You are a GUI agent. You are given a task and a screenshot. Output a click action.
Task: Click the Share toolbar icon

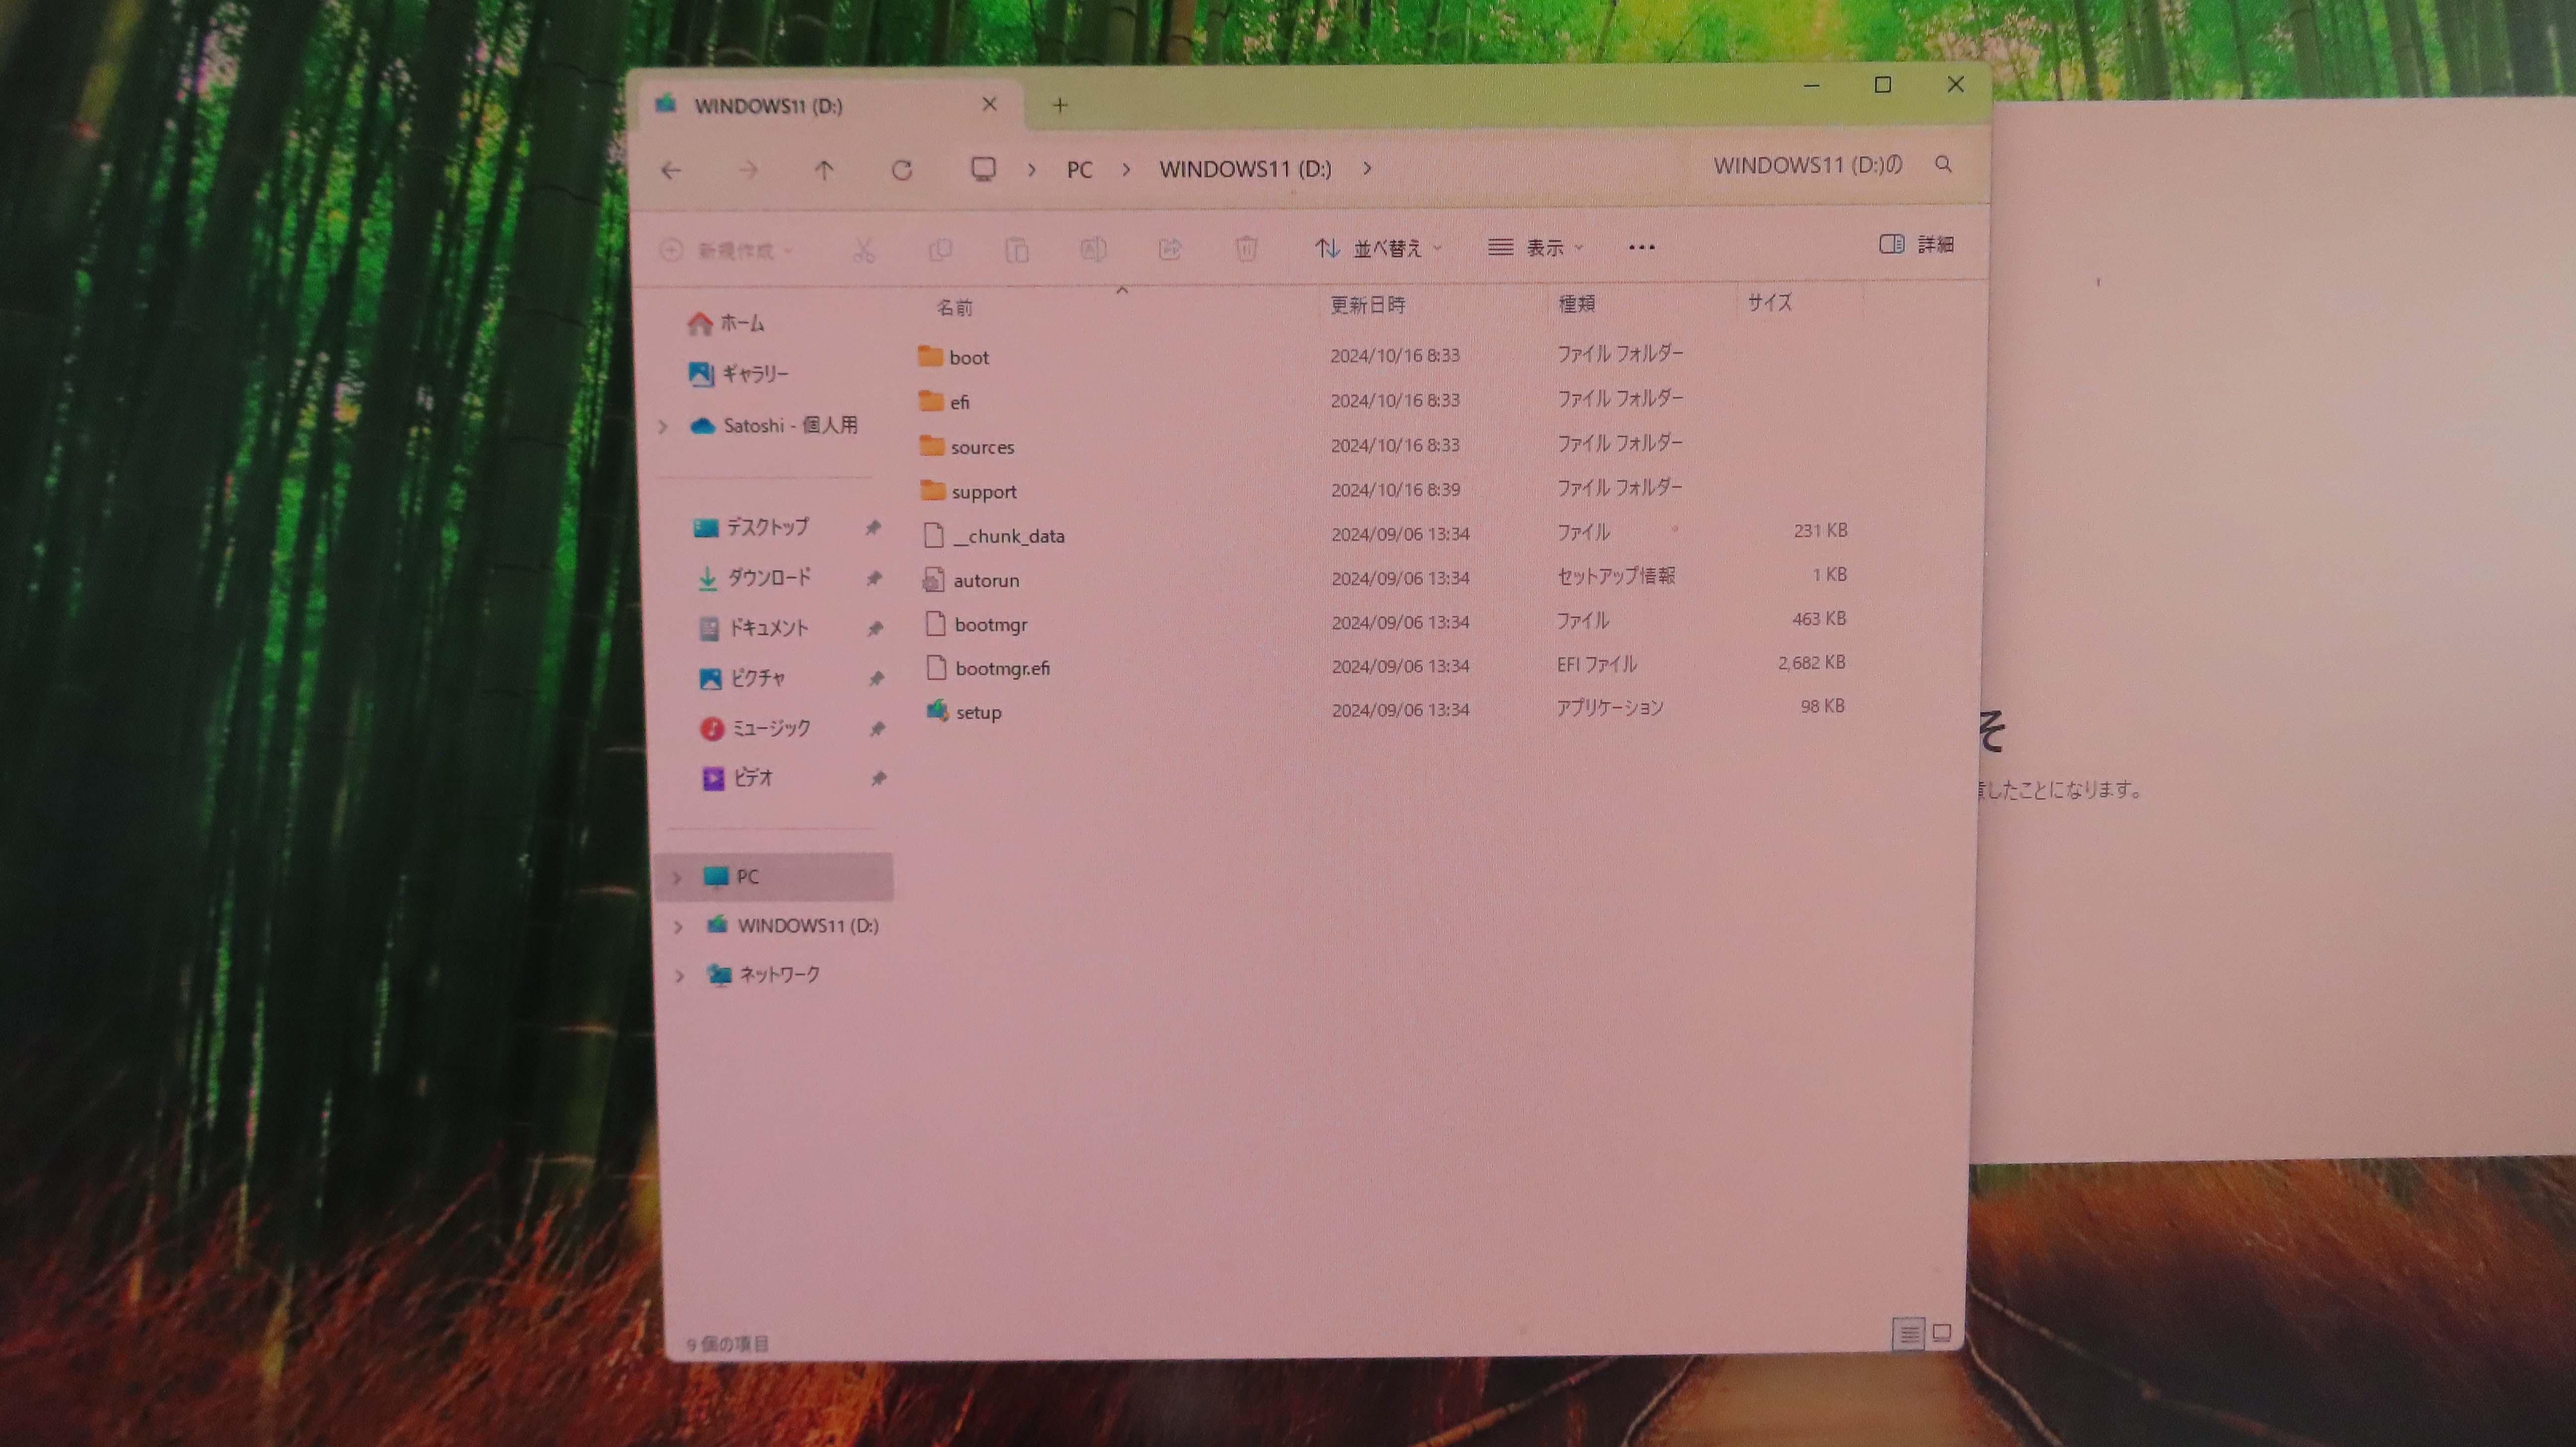coord(1170,248)
